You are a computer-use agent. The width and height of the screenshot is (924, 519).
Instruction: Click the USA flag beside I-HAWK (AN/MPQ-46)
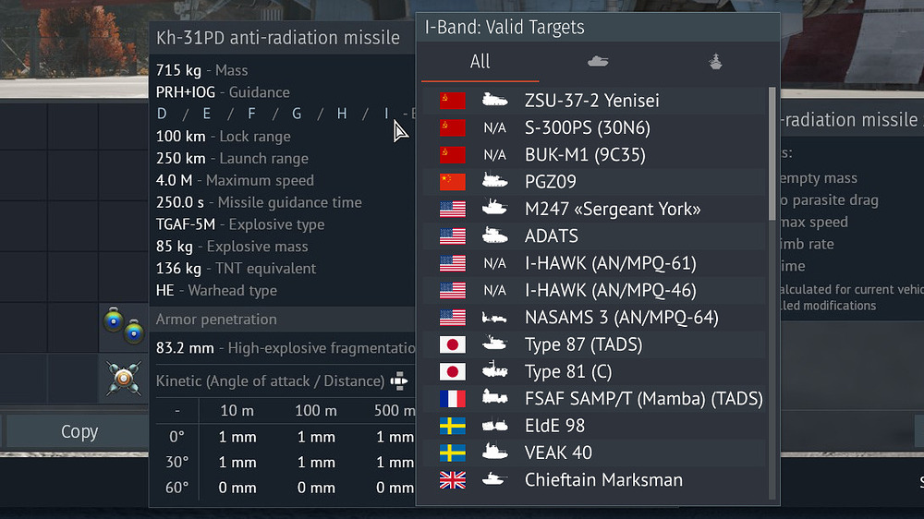(453, 290)
